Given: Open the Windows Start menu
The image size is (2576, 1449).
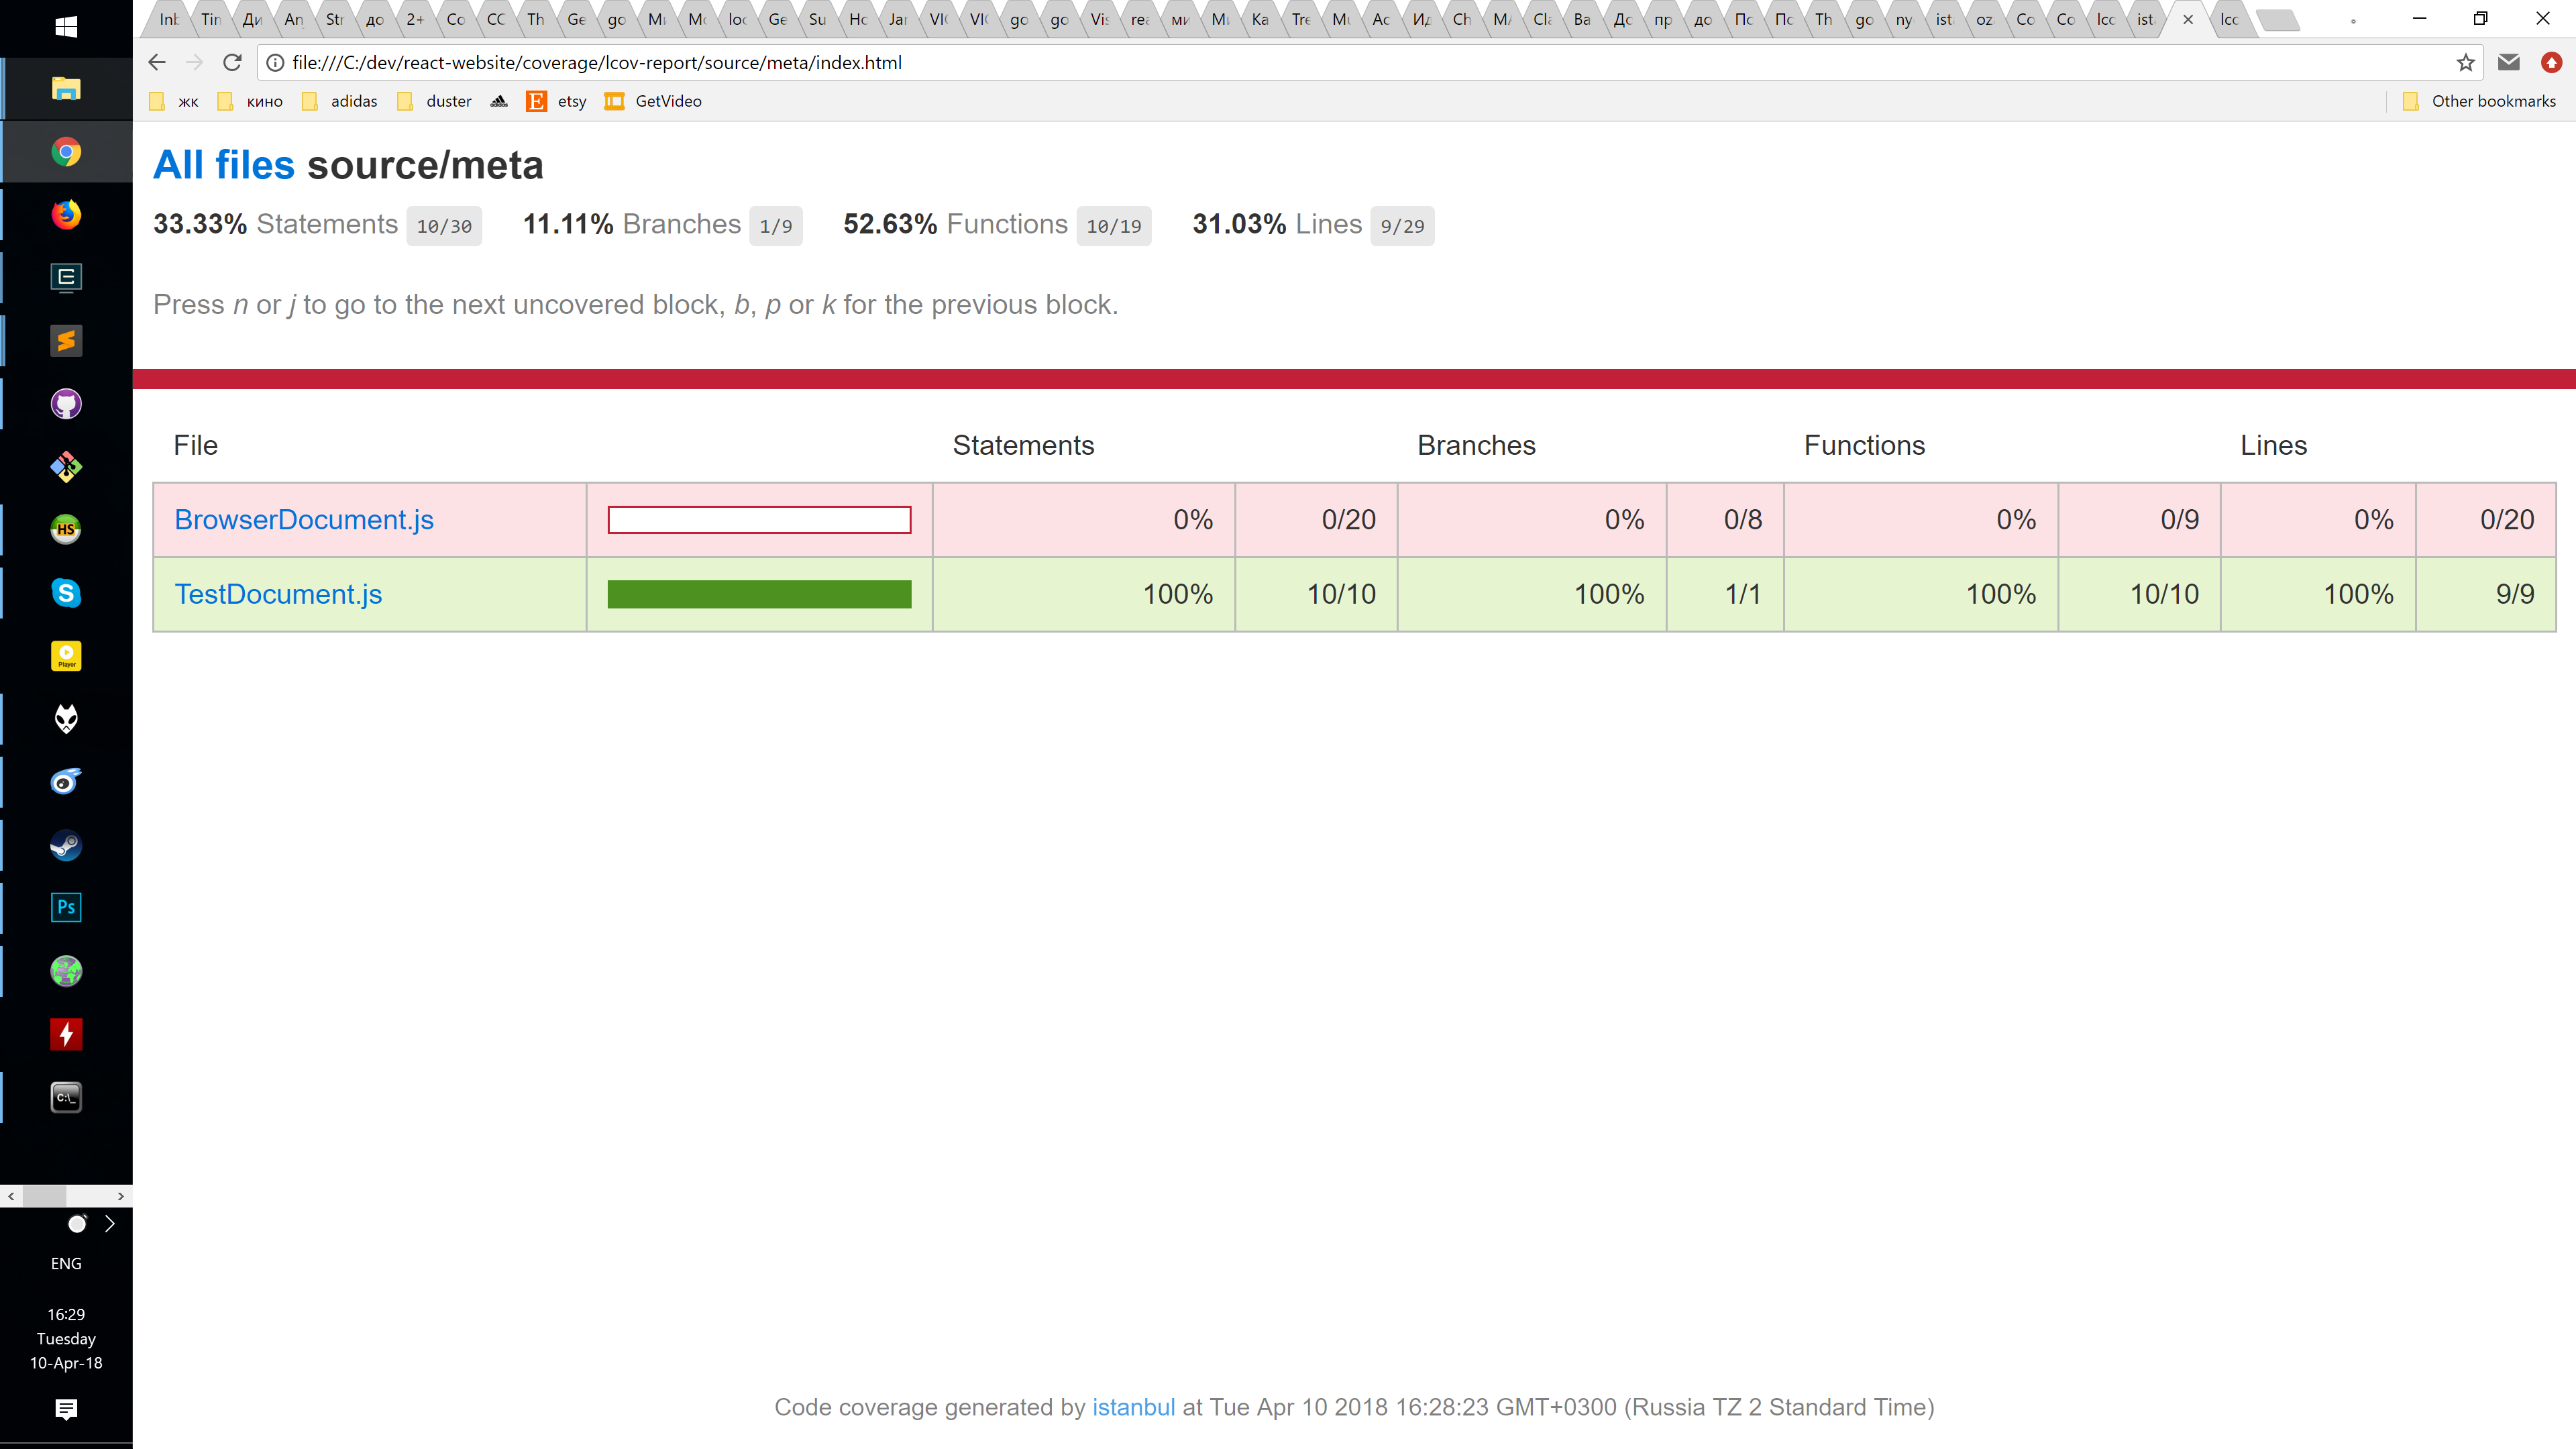Looking at the screenshot, I should [x=66, y=26].
